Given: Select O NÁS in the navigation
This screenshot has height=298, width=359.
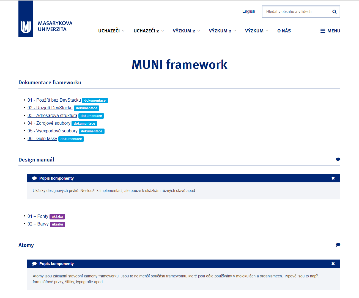Looking at the screenshot, I should click(284, 31).
